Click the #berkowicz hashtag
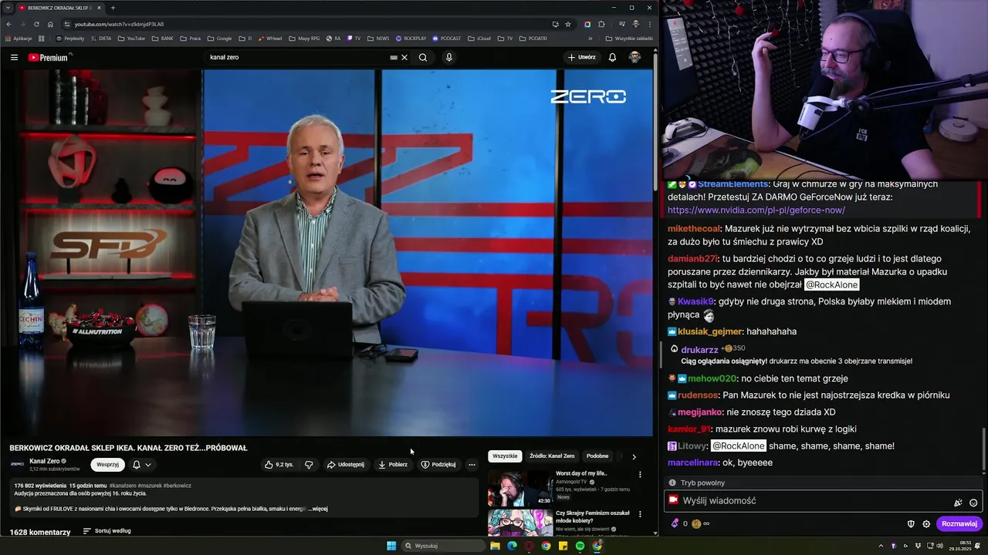The image size is (988, 555). 177,486
